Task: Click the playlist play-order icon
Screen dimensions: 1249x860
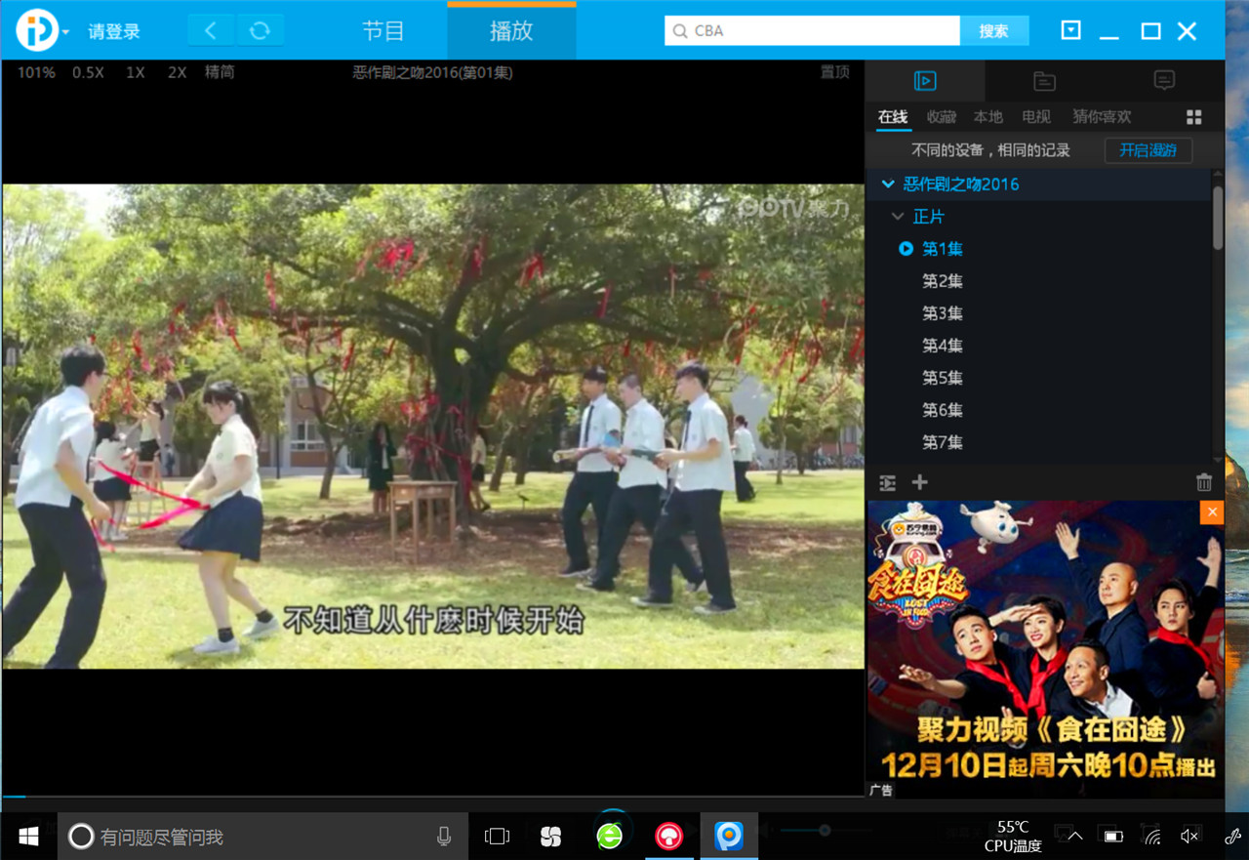Action: [x=887, y=483]
